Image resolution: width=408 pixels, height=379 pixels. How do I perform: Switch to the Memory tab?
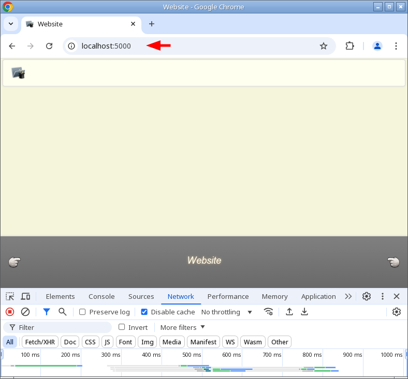tap(274, 296)
